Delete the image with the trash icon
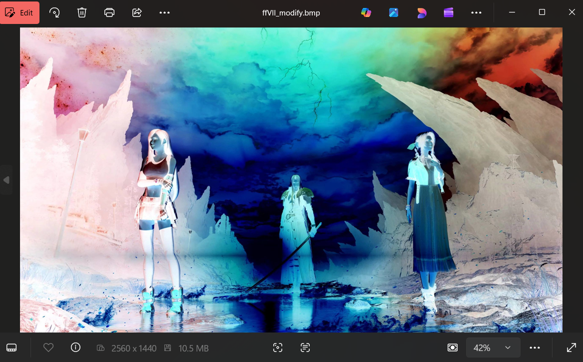Viewport: 583px width, 362px height. coord(82,13)
